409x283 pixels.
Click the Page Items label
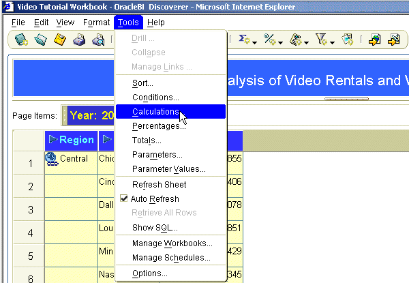(x=35, y=115)
